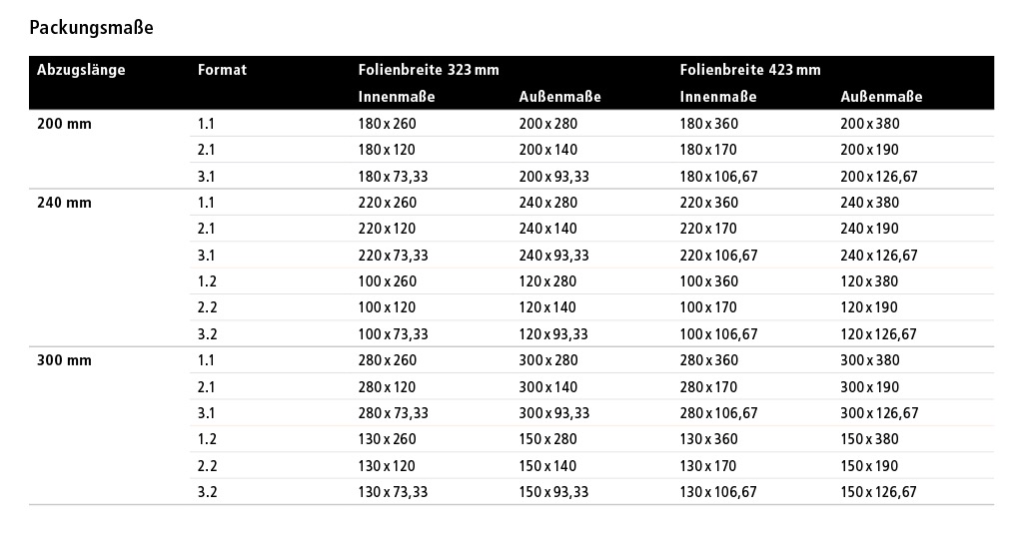The width and height of the screenshot is (1031, 543).
Task: Click Innenmaße under Folienbreite 323 mm
Action: click(x=397, y=97)
